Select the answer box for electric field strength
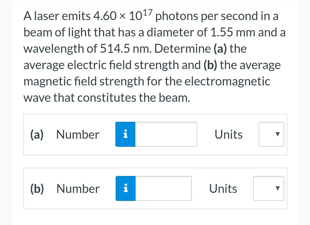This screenshot has width=310, height=225. (x=166, y=134)
